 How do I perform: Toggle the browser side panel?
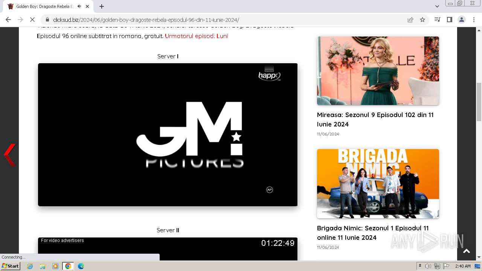tap(449, 20)
